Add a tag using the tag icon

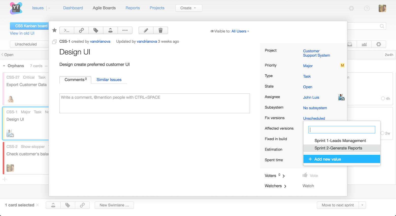(96, 30)
